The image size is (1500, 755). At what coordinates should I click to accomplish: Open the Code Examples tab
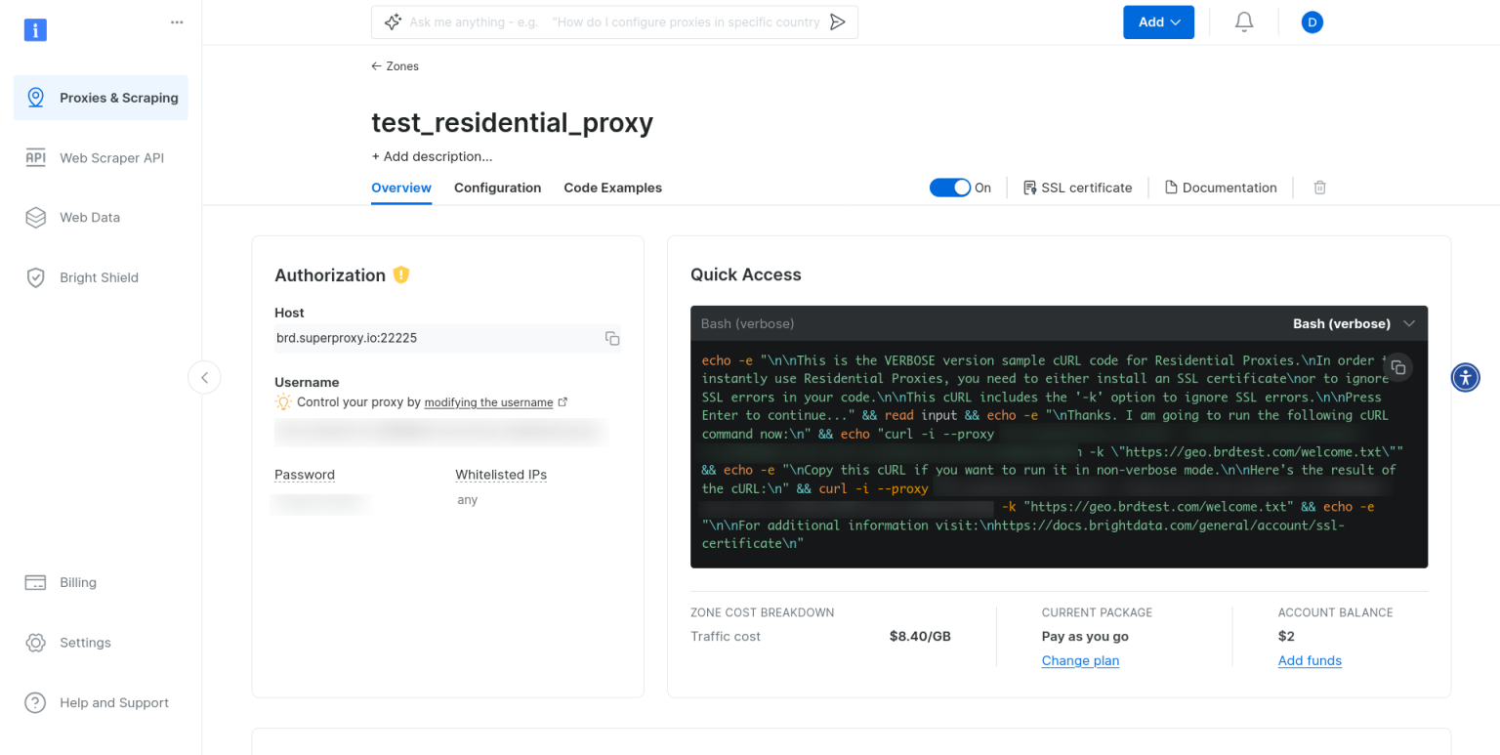coord(612,188)
